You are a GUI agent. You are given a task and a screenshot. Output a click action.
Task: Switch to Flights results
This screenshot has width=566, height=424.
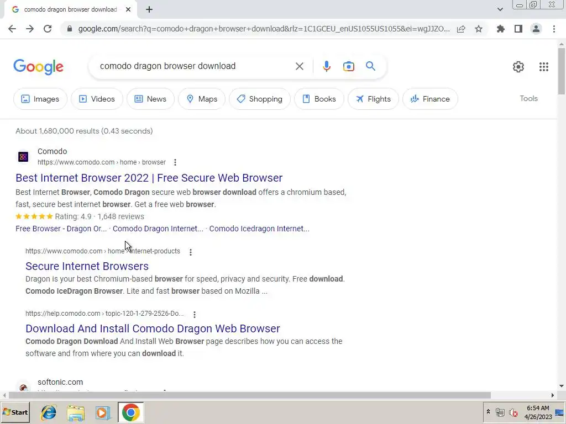pos(373,99)
